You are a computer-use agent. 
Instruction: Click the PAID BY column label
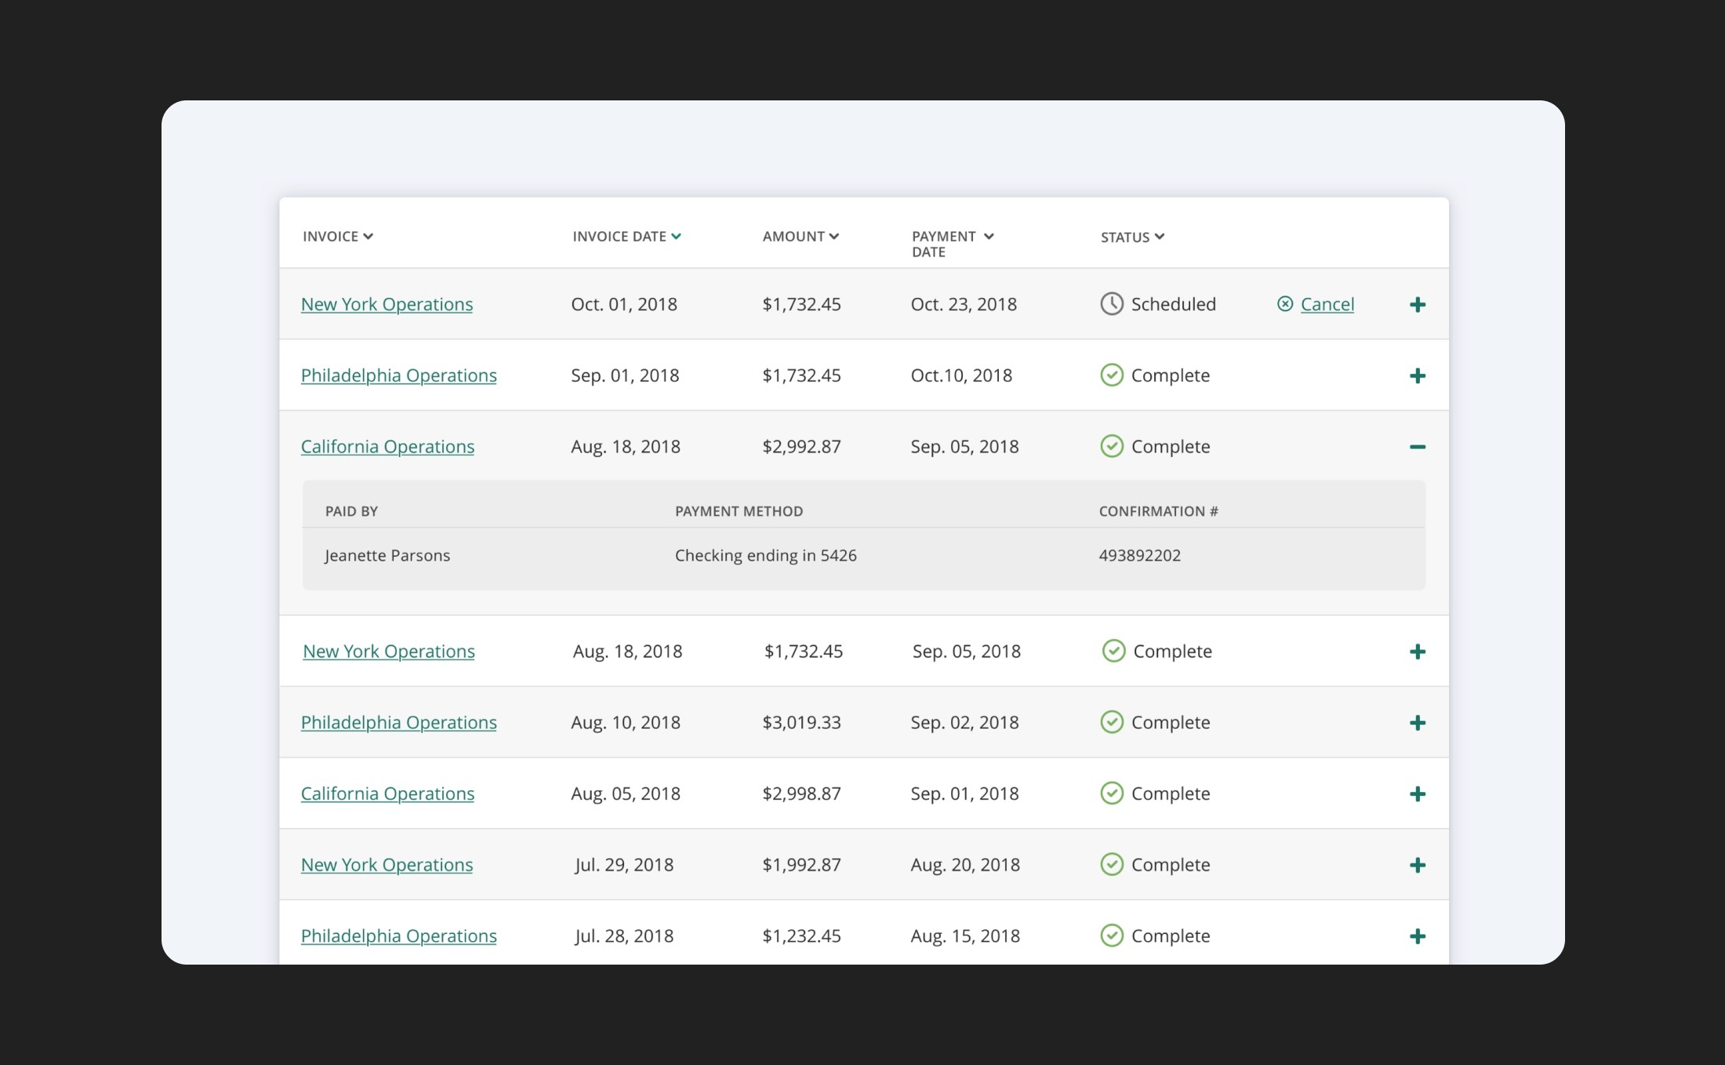(351, 511)
